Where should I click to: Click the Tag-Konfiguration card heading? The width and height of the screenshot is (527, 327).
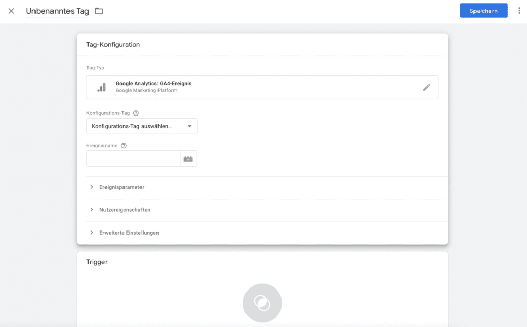pos(113,45)
